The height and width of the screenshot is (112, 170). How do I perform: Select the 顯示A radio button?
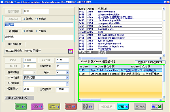pyautogui.click(x=24, y=19)
